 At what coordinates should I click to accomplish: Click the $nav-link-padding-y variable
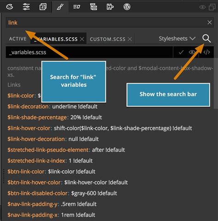pos(33,204)
